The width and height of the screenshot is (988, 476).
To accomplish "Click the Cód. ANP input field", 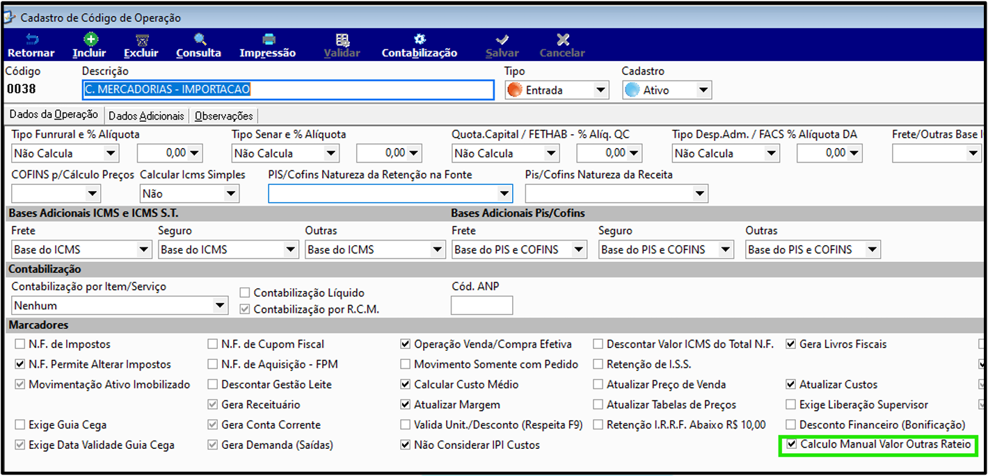I will pyautogui.click(x=481, y=305).
